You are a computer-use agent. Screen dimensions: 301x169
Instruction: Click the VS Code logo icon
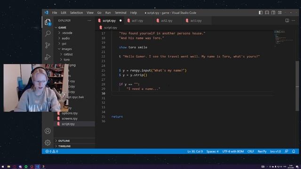click(x=46, y=13)
